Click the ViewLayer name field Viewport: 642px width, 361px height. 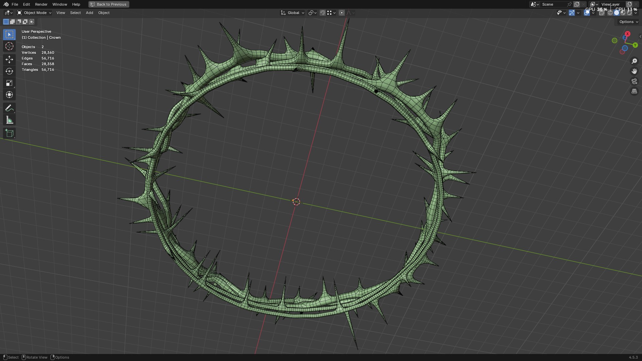(612, 4)
